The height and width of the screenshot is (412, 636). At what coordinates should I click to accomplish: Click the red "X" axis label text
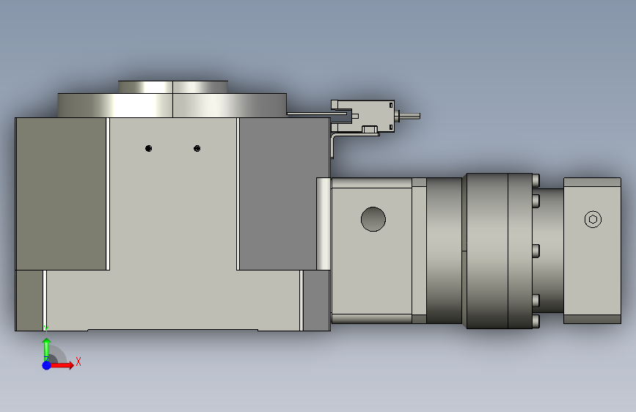point(78,361)
